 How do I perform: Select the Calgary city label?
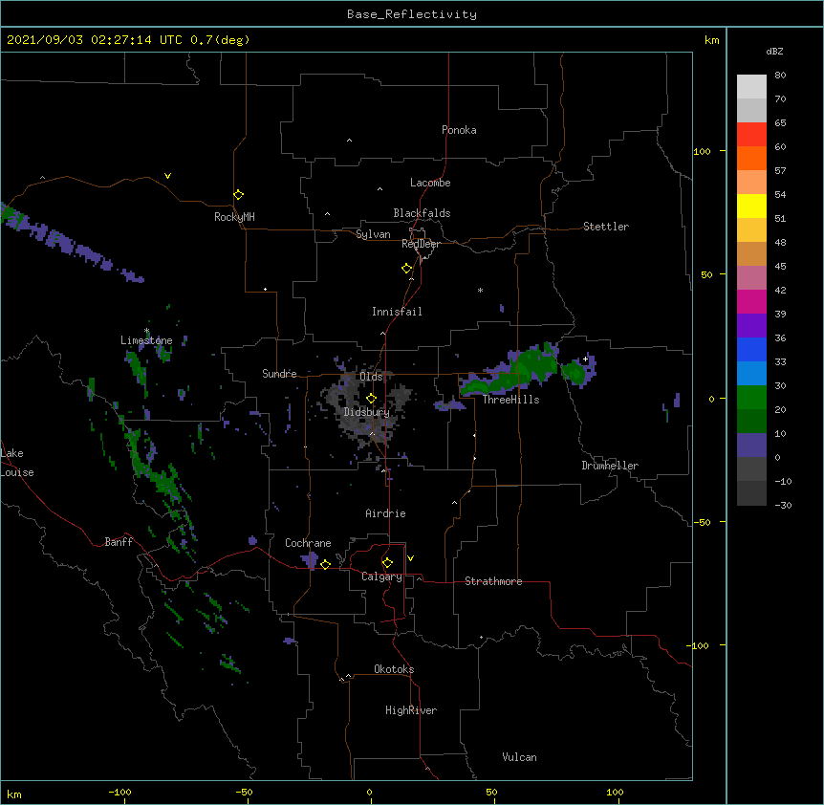(x=381, y=577)
